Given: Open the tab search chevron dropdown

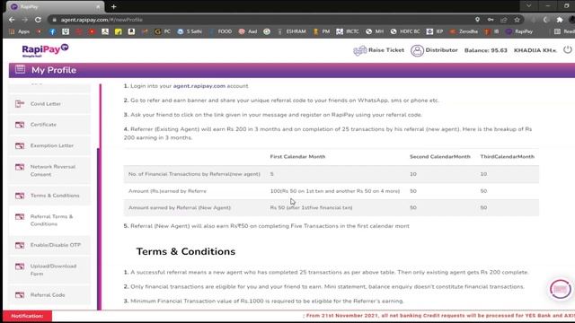Looking at the screenshot, I should 528,6.
